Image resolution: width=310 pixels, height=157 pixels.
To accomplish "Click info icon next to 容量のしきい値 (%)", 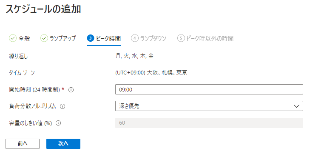I will [x=58, y=123].
